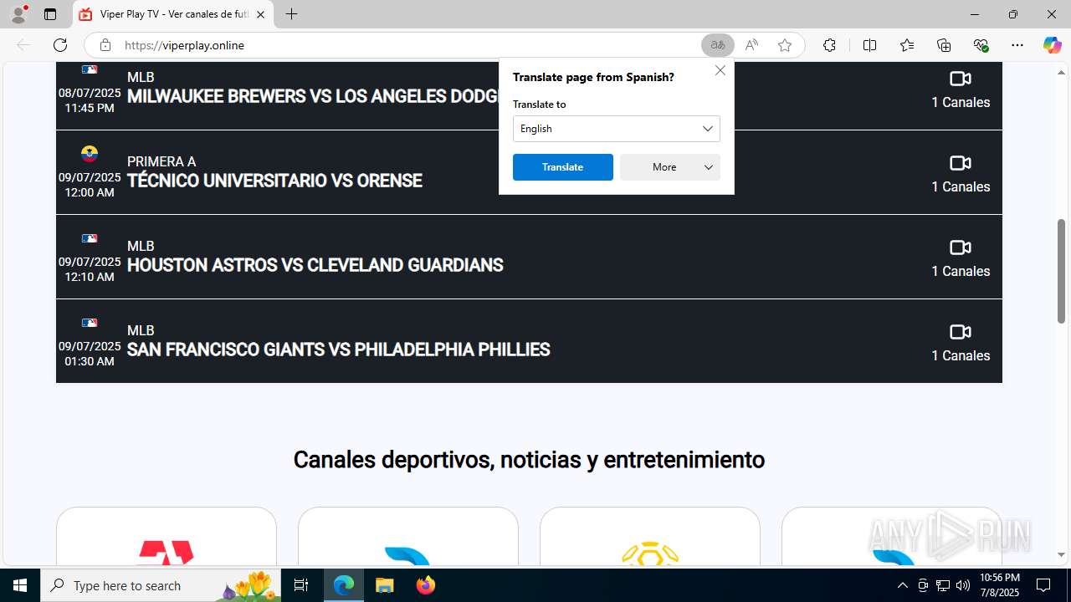
Task: Open the Copilot sidebar icon
Action: coord(1052,45)
